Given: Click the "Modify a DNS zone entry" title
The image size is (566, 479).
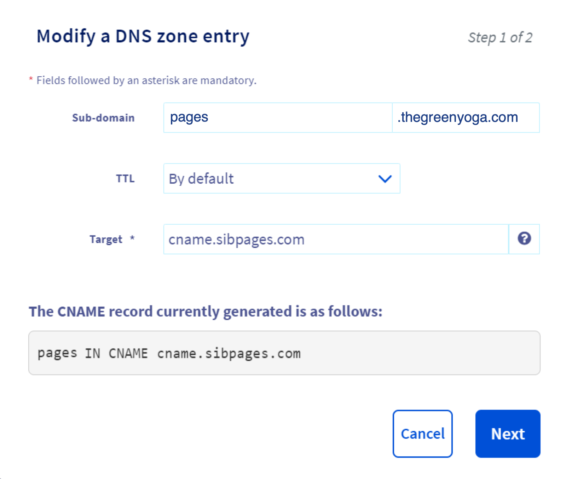Looking at the screenshot, I should tap(143, 36).
